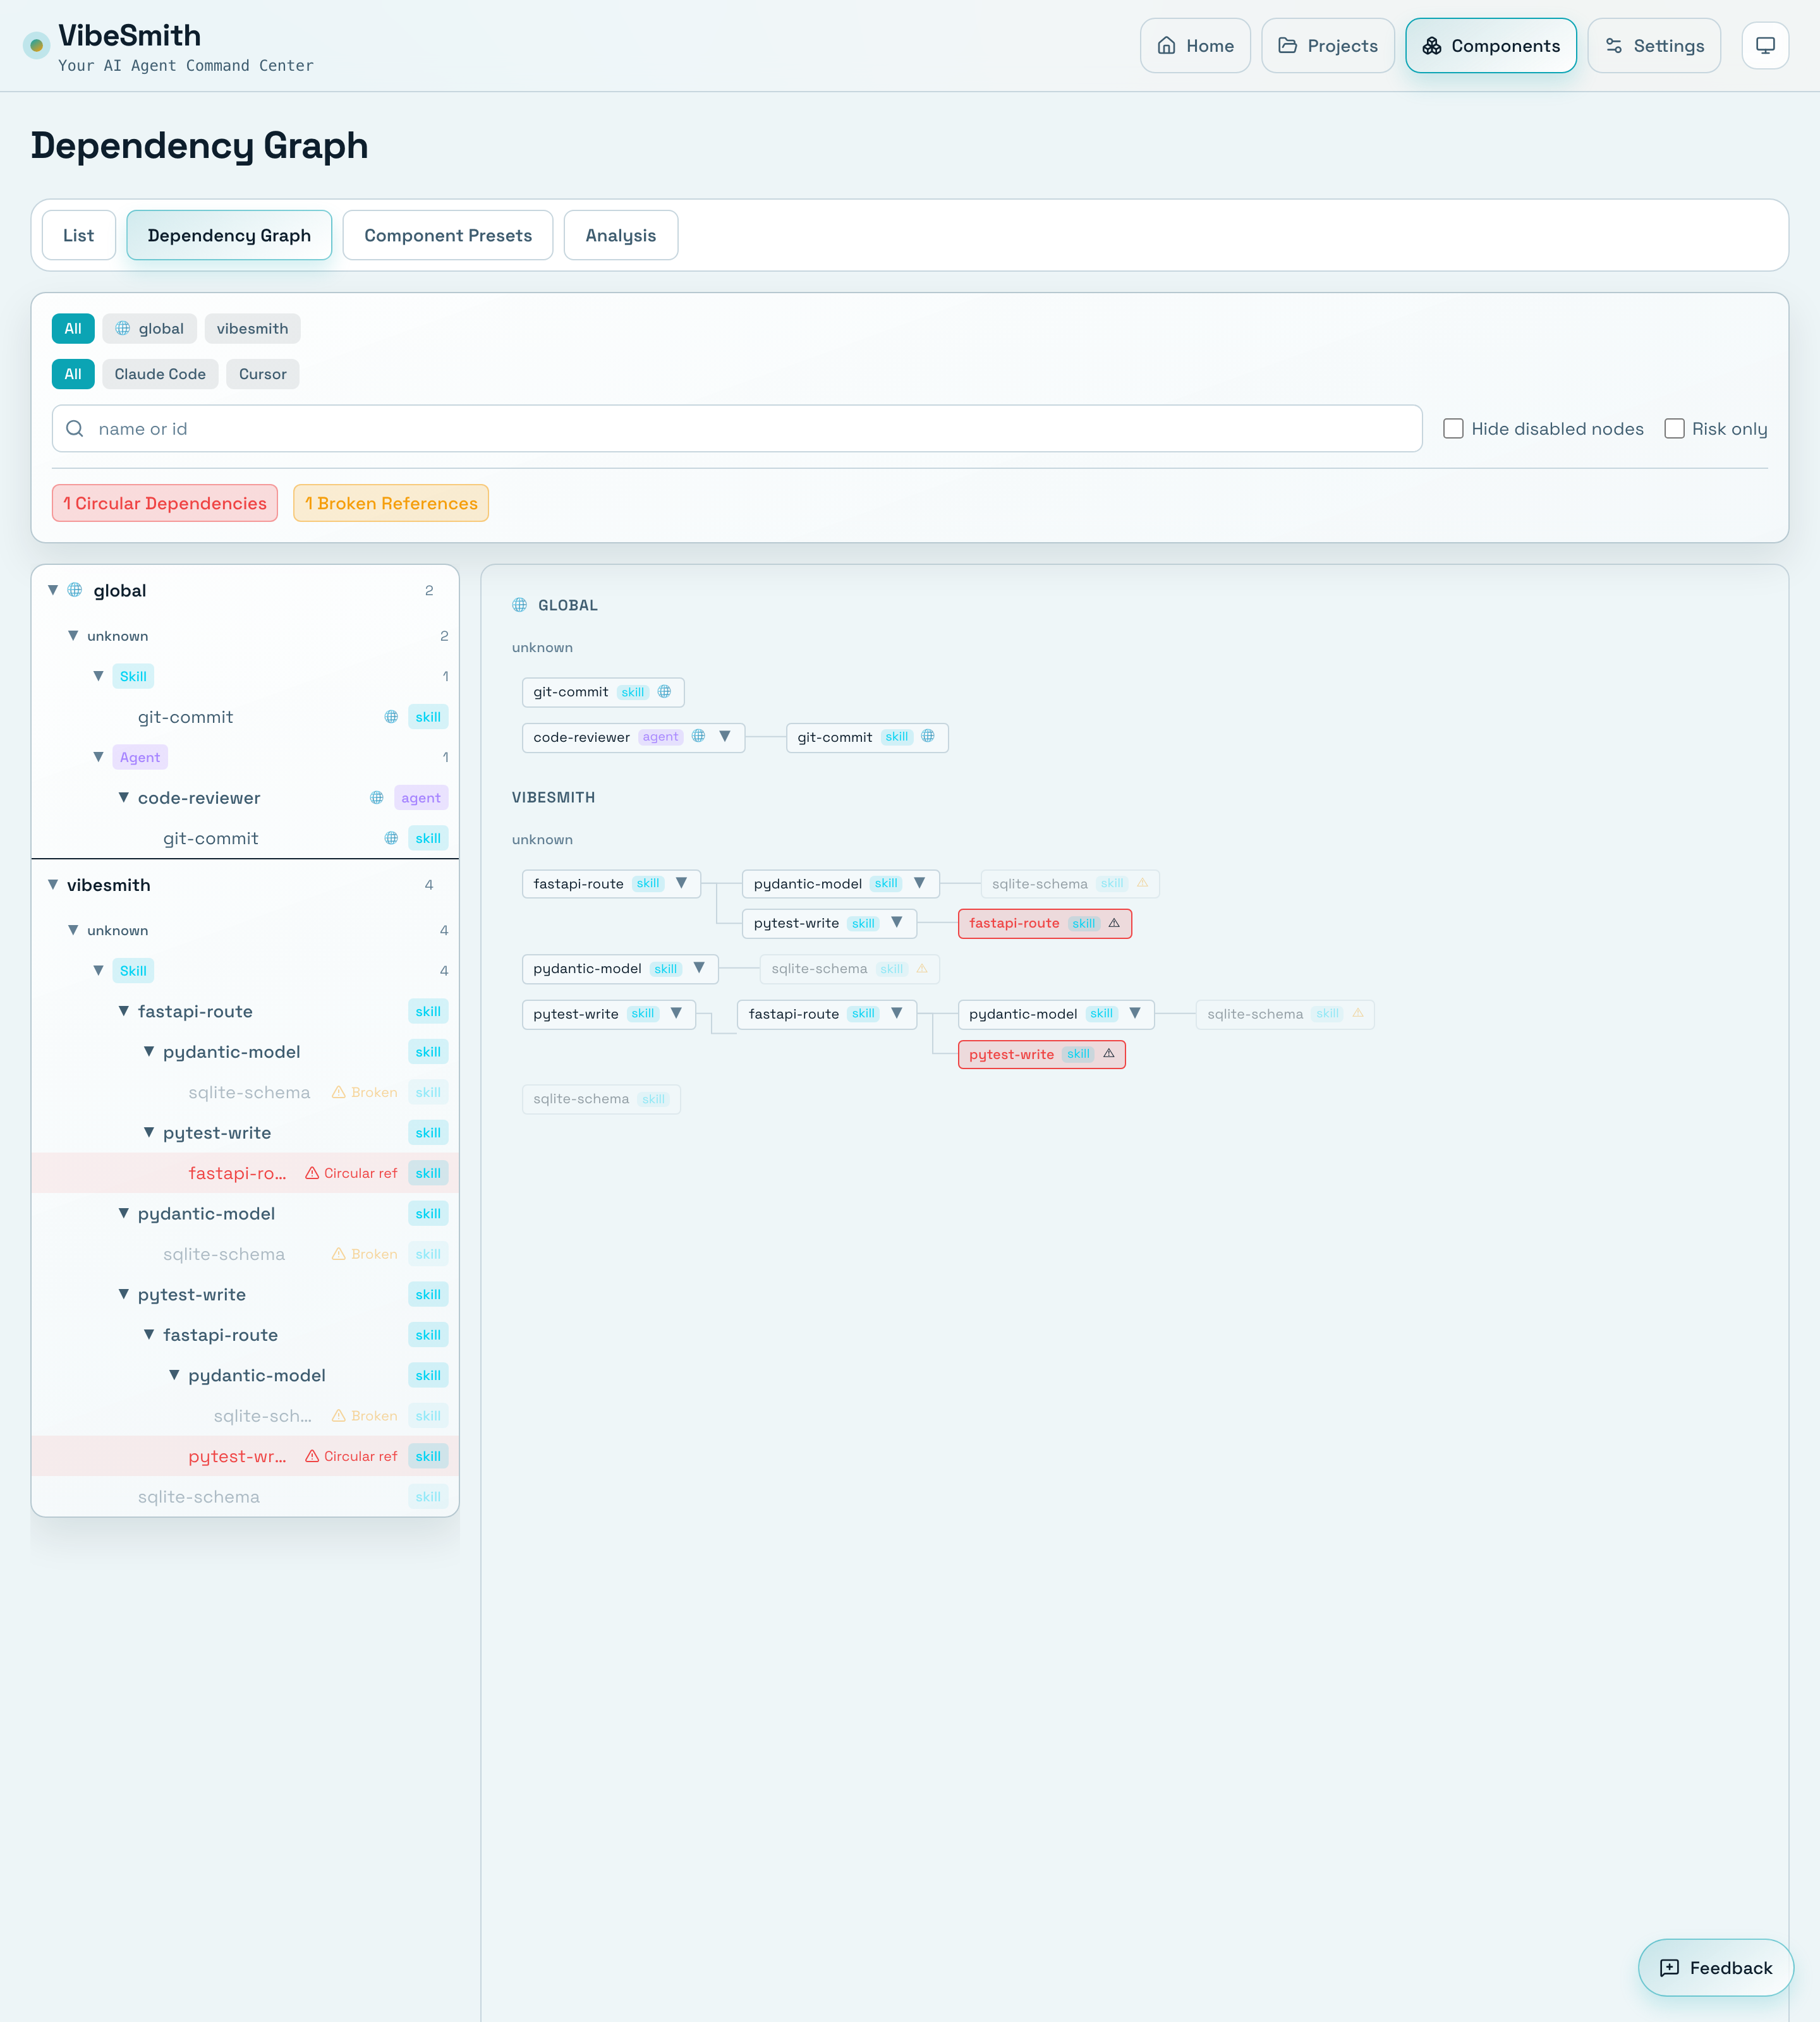Click the warning triangle on sqlite-schema node

click(1142, 884)
